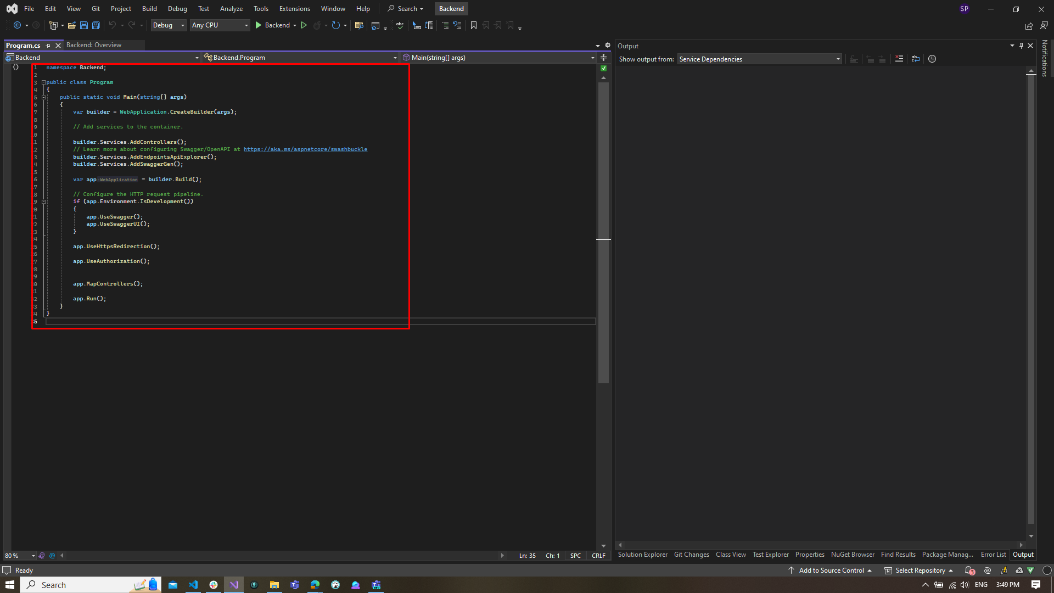
Task: Toggle Word Wrap in the Output panel
Action: 915,59
